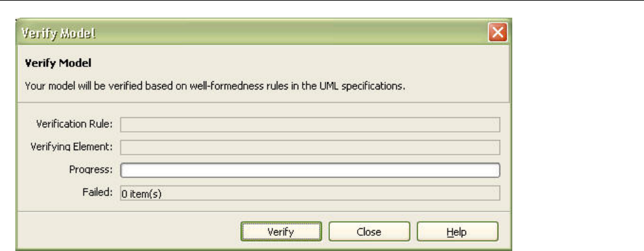Screen dimensions: 644x251
Task: Click the Verify button
Action: pyautogui.click(x=281, y=231)
